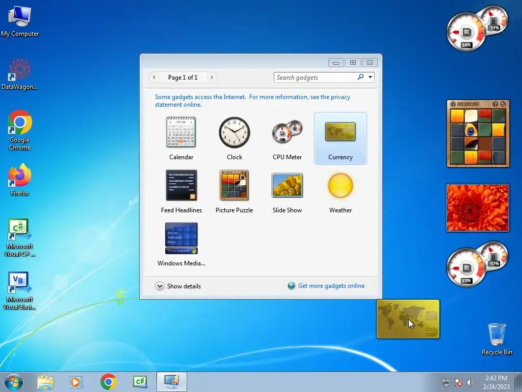Open Windows Explorer from taskbar
Screen dimensions: 522x392
45,382
